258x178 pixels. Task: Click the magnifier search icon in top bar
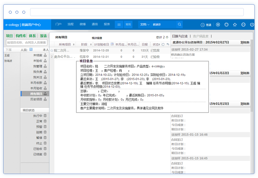(180, 25)
